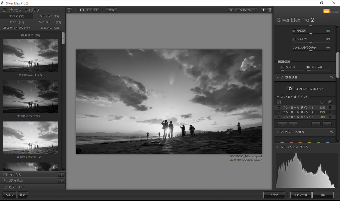Image resolution: width=340 pixels, height=201 pixels.
Task: Collapse the カラー フィルタ section arrow
Action: point(278,132)
